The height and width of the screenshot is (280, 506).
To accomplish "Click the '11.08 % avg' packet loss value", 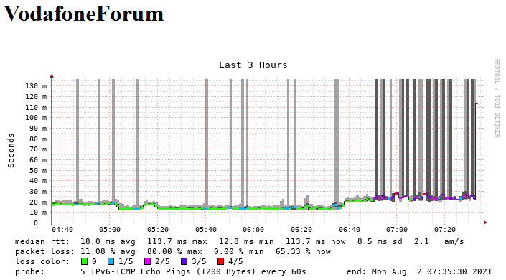I will pos(108,251).
